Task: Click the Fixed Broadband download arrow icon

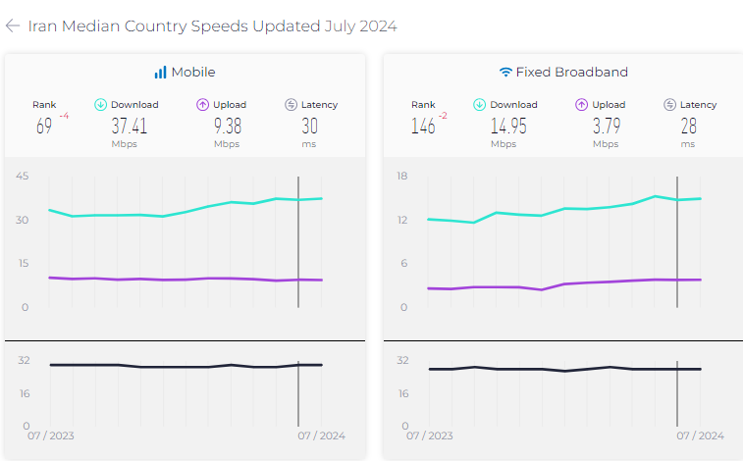Action: click(479, 105)
